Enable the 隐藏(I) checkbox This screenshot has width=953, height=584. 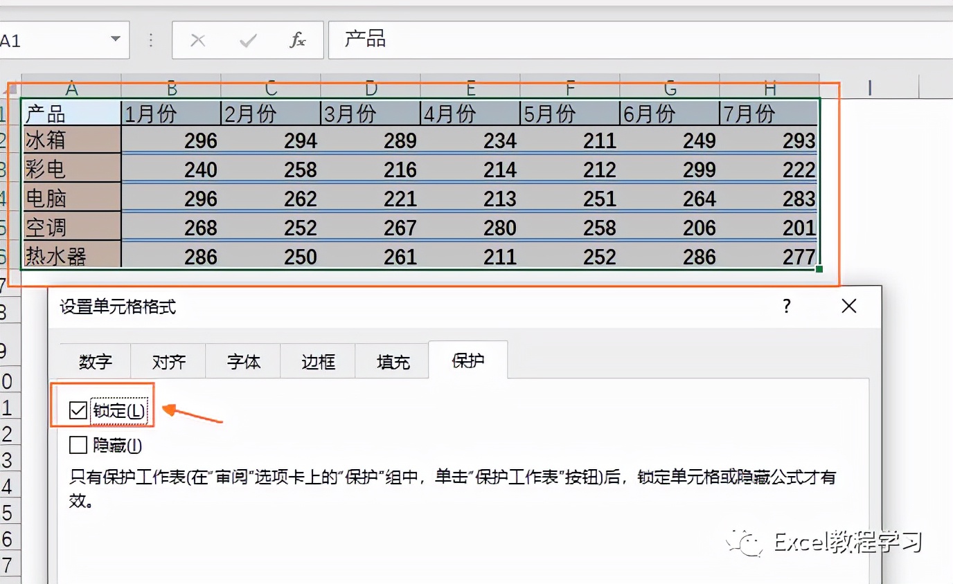click(78, 446)
